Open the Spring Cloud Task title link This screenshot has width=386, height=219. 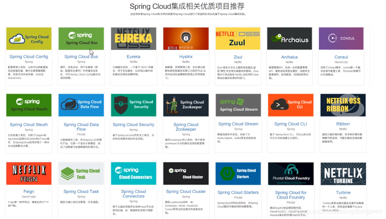pyautogui.click(x=81, y=191)
